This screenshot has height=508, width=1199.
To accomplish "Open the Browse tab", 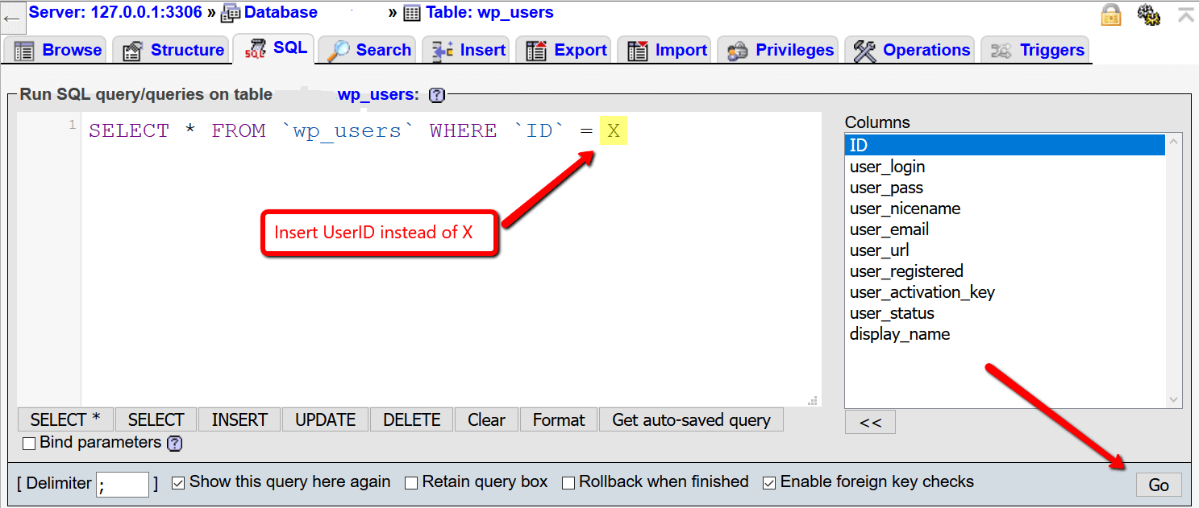I will pos(58,50).
